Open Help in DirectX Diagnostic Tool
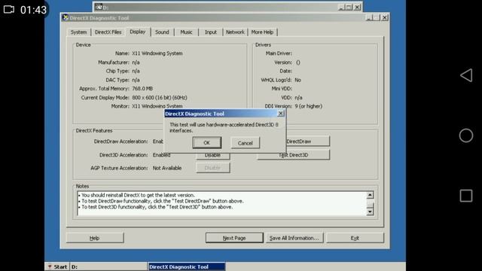Screen dimensions: 482x271 tap(95, 238)
